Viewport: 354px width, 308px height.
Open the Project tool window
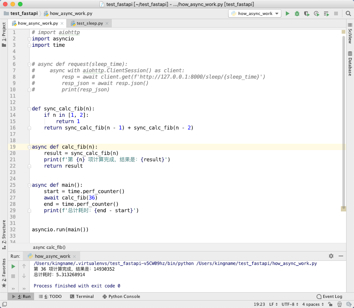tap(4, 34)
